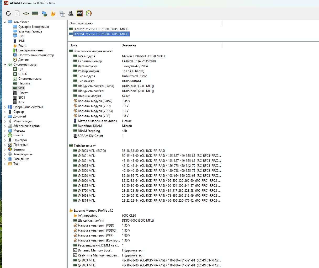
Task: Expand the Мережа tree node
Action: click(x=5, y=131)
